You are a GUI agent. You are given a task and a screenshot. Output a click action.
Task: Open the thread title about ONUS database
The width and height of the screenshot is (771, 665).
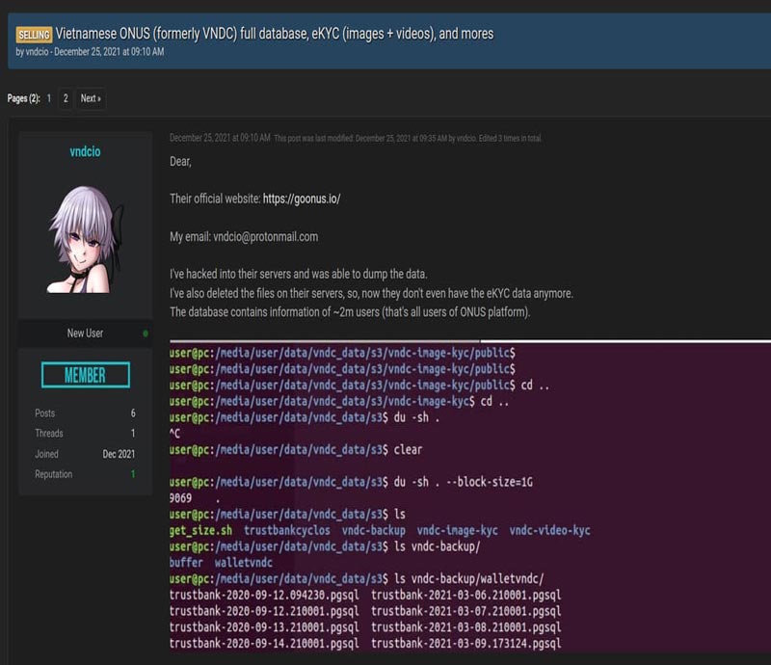pos(275,34)
